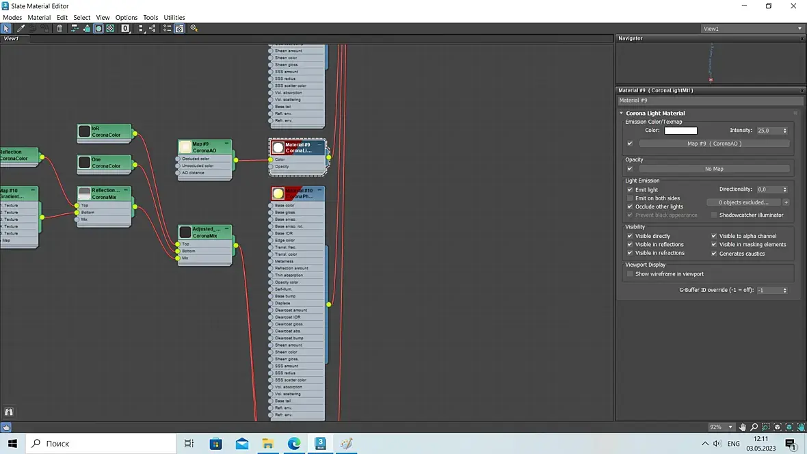Click Hide Unused Nodeslots toolbar icon
This screenshot has height=454, width=807.
coord(86,29)
